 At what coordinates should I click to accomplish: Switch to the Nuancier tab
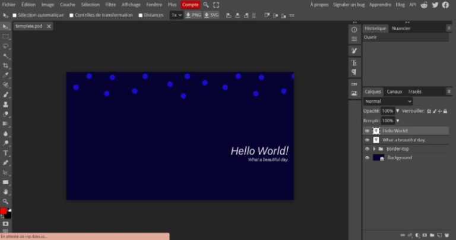401,29
